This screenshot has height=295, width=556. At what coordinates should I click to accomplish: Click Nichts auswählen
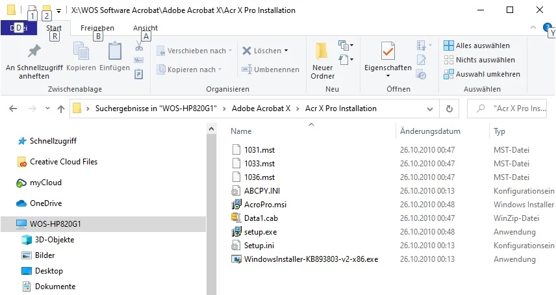click(x=479, y=60)
